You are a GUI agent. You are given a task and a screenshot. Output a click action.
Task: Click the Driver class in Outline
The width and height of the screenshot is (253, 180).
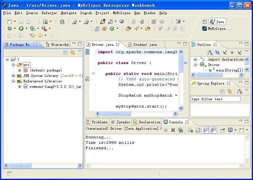click(x=210, y=65)
